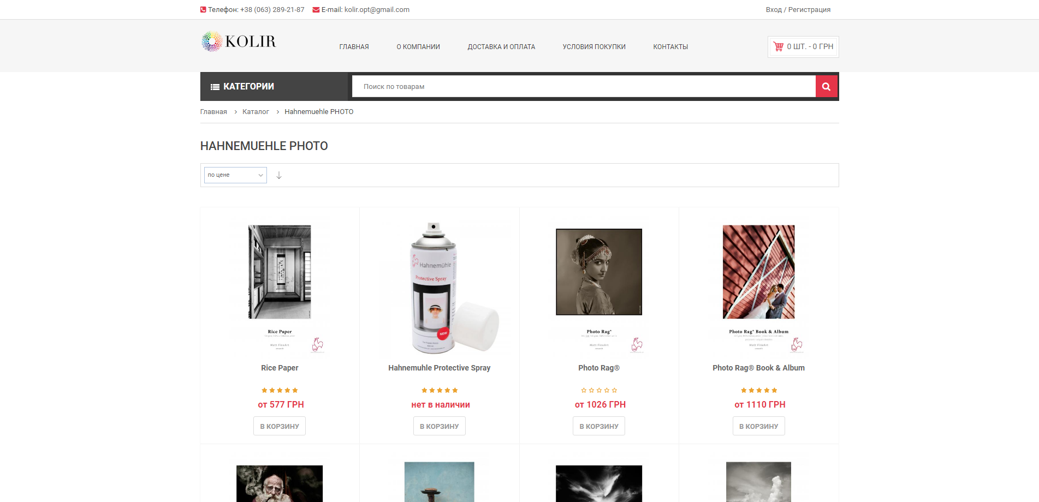Click the Photo Rag® empty star rating
The image size is (1039, 502).
point(599,390)
